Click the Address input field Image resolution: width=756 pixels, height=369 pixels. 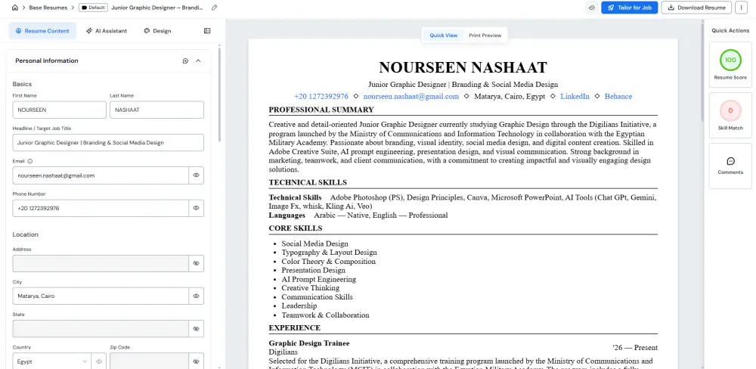pyautogui.click(x=101, y=263)
